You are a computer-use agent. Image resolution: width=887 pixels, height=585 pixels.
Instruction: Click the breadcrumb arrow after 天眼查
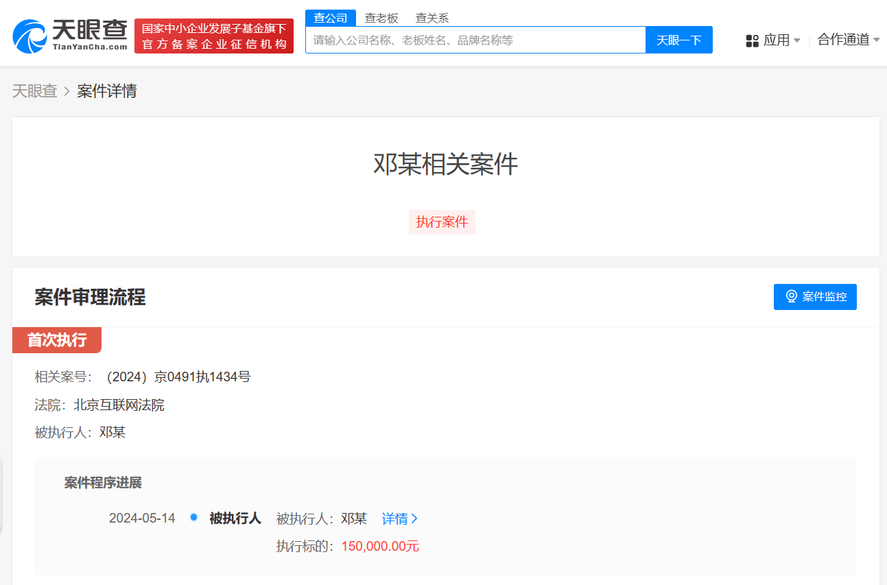pyautogui.click(x=67, y=91)
